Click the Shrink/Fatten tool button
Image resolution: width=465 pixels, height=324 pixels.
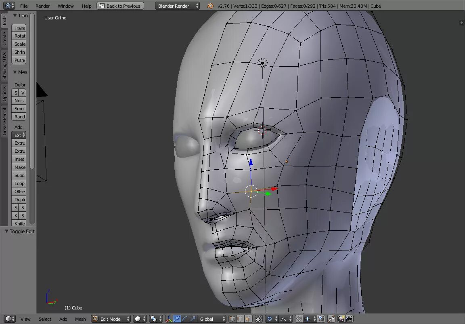[x=19, y=52]
